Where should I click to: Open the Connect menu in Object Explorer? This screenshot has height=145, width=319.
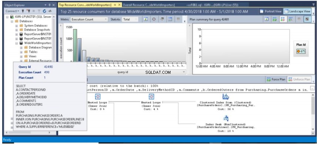[x=12, y=11]
